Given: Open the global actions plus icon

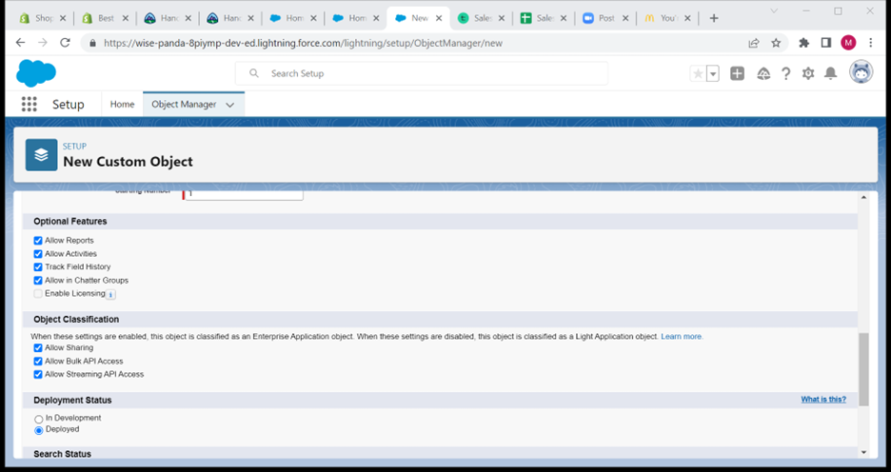Looking at the screenshot, I should point(737,73).
